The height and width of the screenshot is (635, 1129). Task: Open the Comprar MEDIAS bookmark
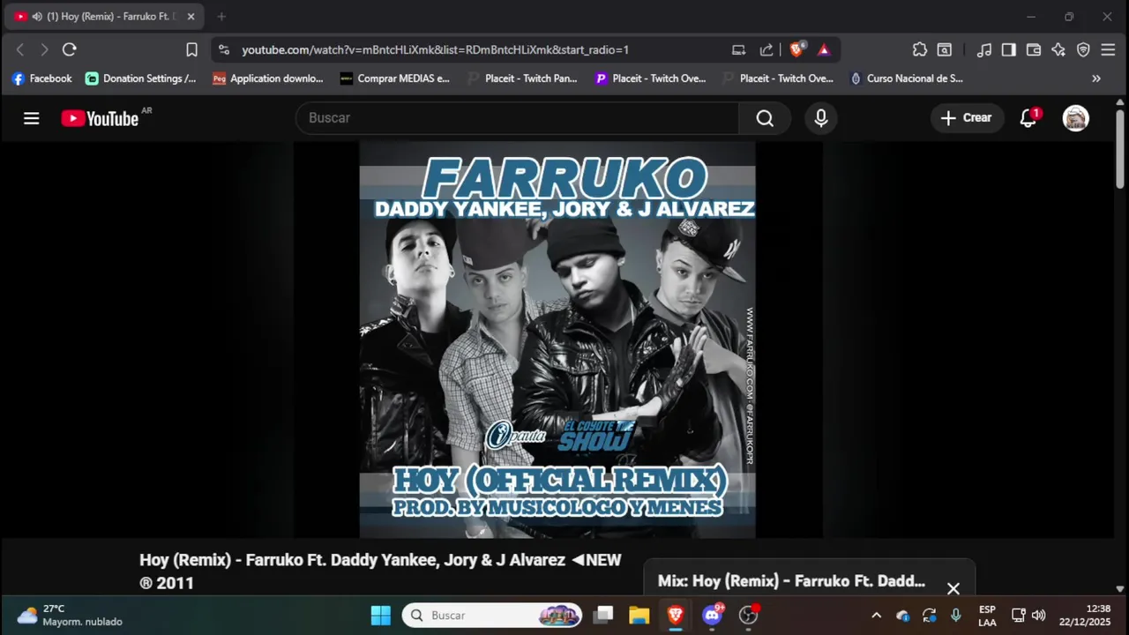click(x=395, y=78)
